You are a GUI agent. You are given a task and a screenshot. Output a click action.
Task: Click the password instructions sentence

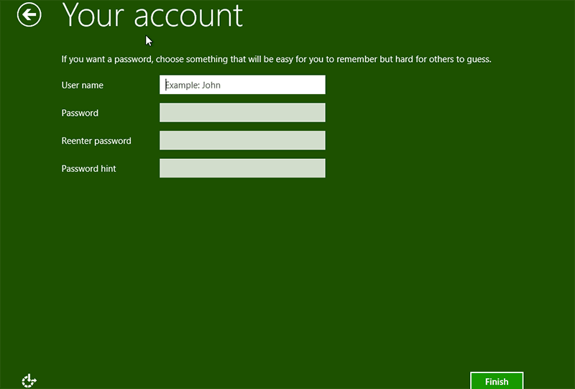click(x=276, y=59)
